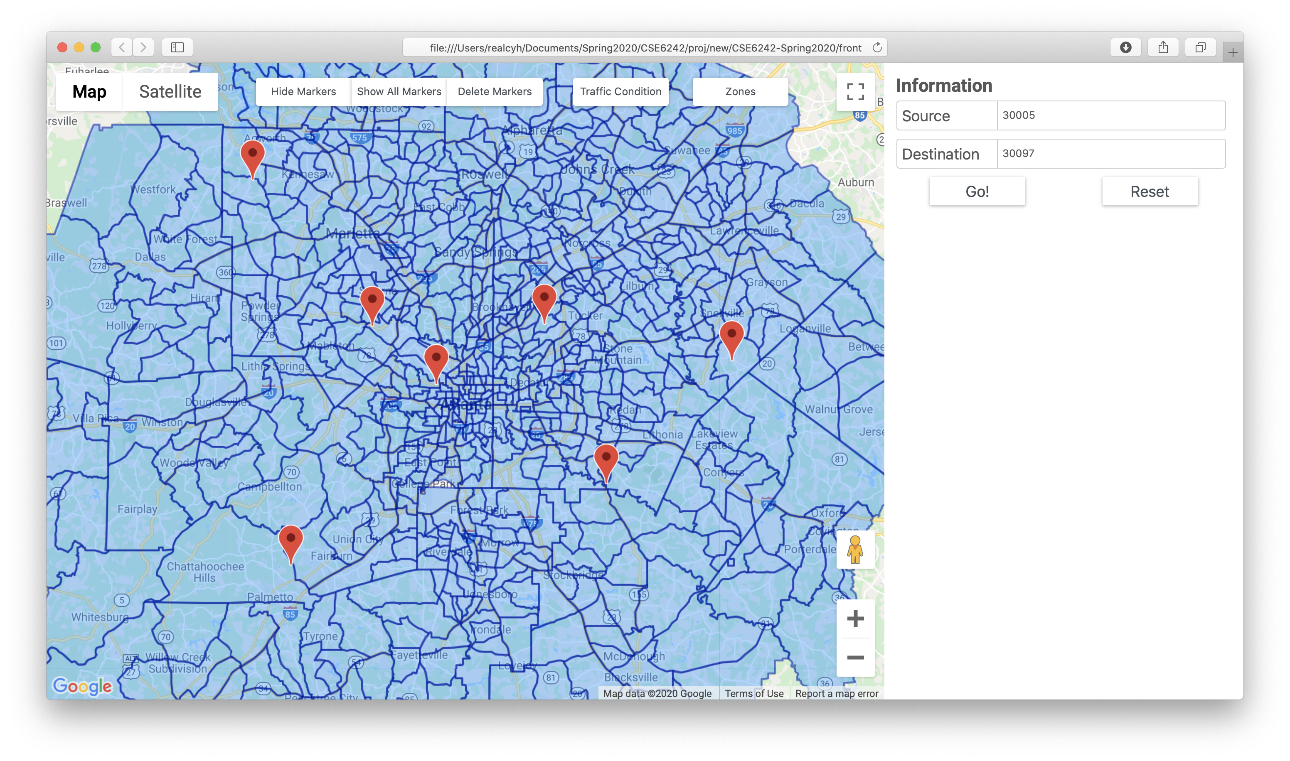Toggle the Traffic Condition overlay
The width and height of the screenshot is (1290, 761).
click(x=620, y=92)
